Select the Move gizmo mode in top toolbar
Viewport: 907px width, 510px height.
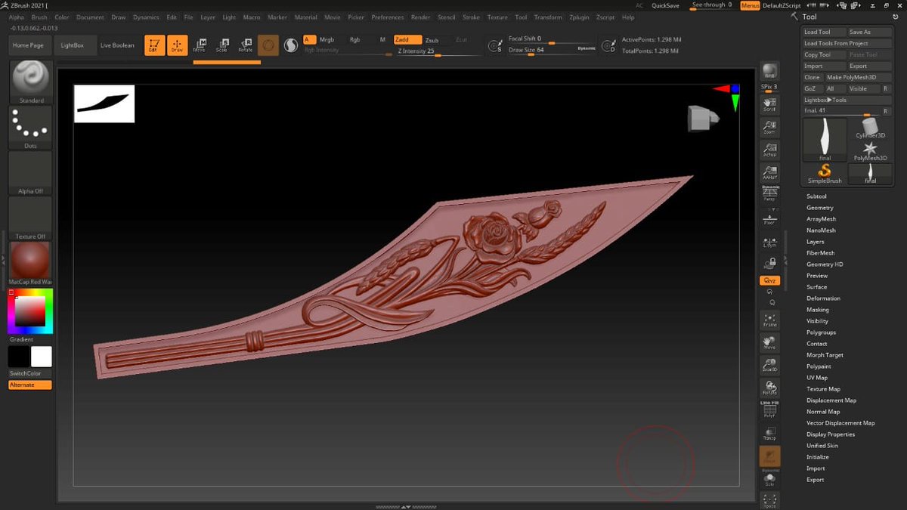click(200, 45)
